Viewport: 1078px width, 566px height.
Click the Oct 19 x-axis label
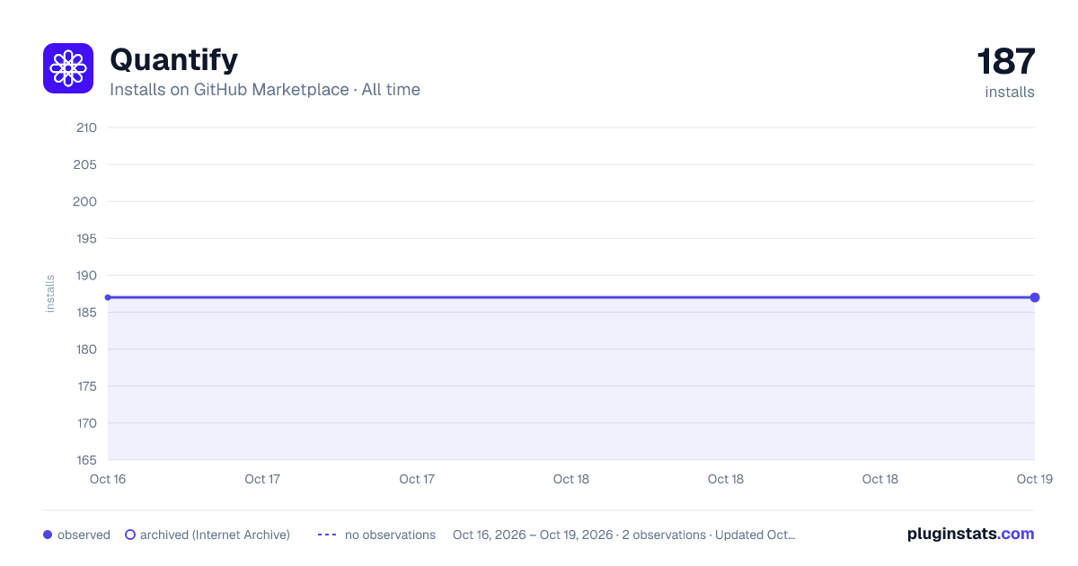[1035, 479]
